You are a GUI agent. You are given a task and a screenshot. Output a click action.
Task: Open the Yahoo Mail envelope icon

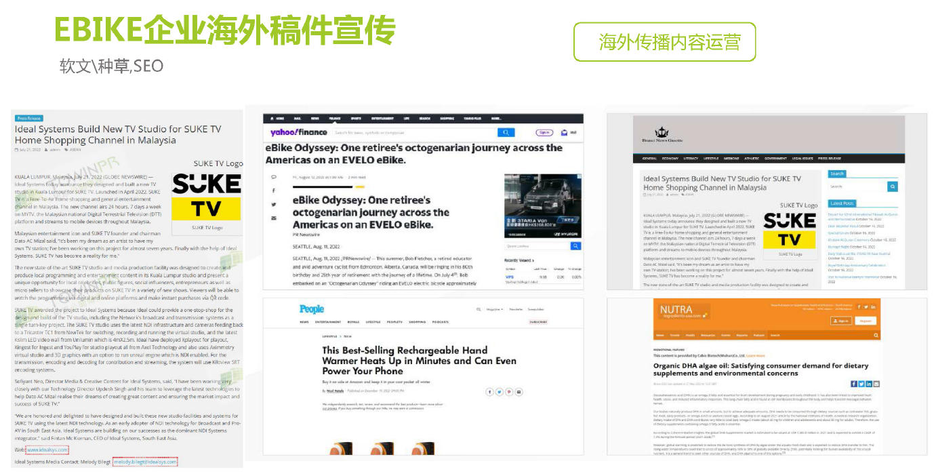tap(563, 133)
